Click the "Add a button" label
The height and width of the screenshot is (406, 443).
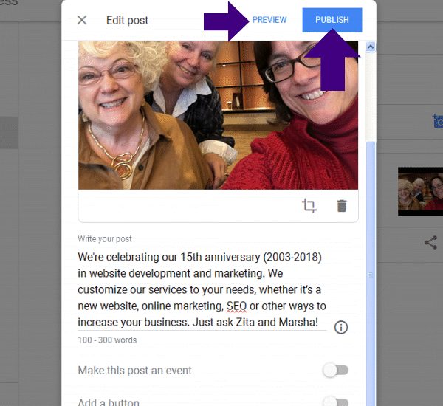tap(109, 402)
